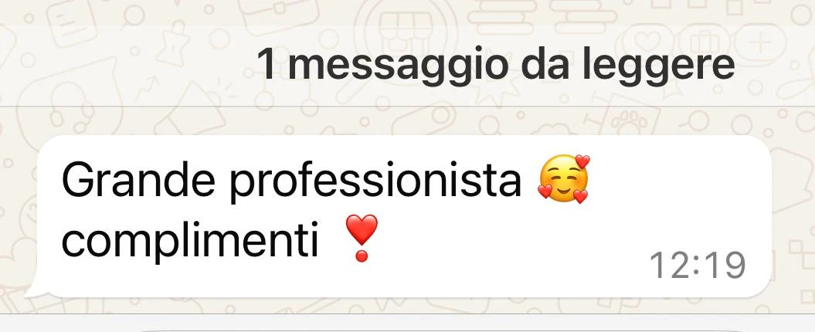Select the 12:19 message timestamp

tap(698, 265)
